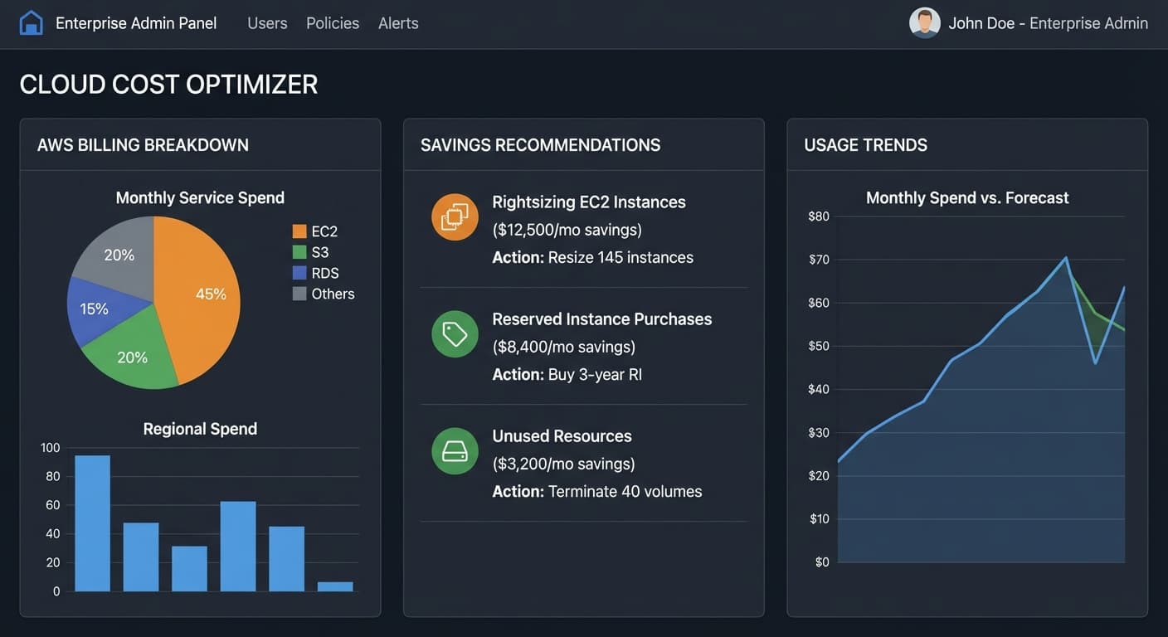
Task: Click the 'Regional Spend' chart title
Action: coord(200,429)
